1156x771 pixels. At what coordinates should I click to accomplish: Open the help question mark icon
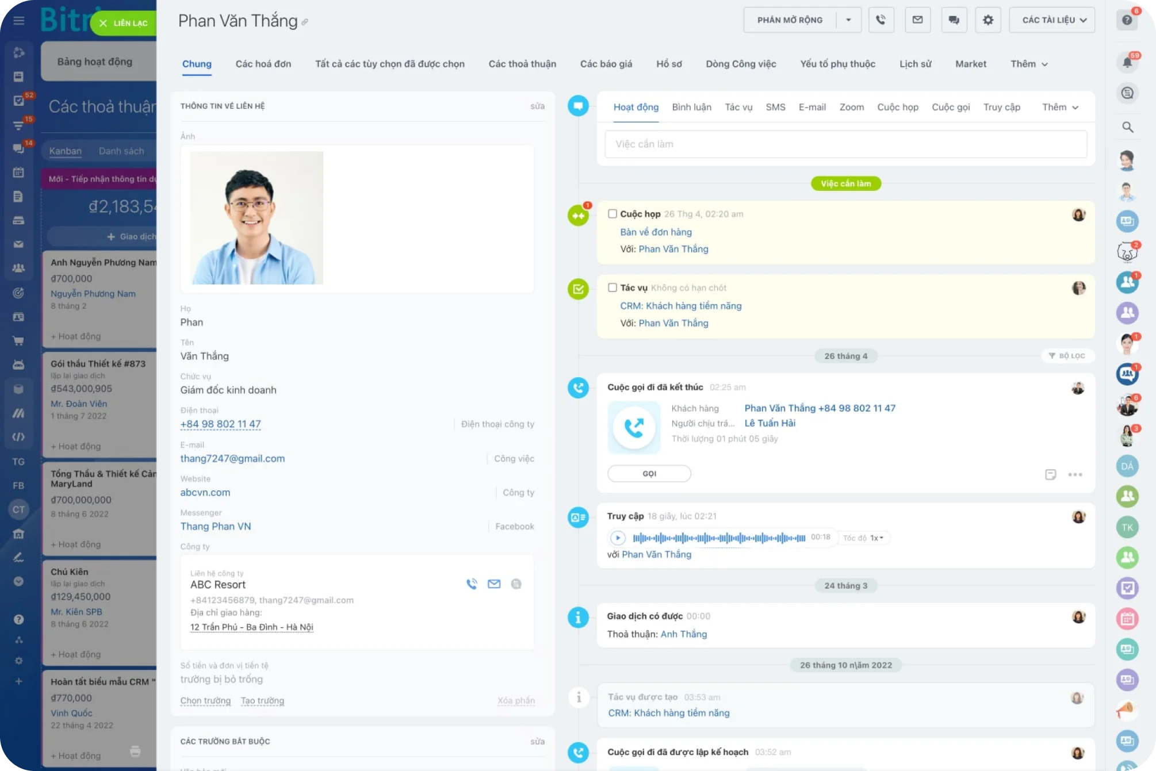coord(1127,20)
